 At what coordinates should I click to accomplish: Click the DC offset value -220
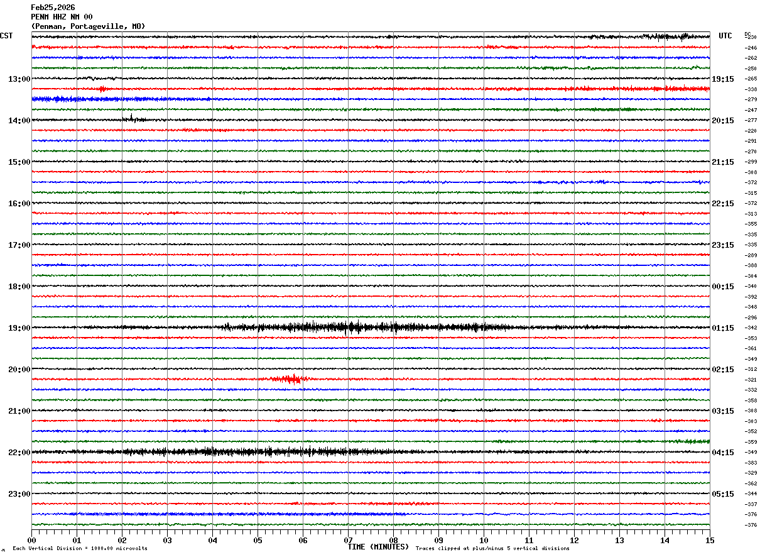click(751, 131)
